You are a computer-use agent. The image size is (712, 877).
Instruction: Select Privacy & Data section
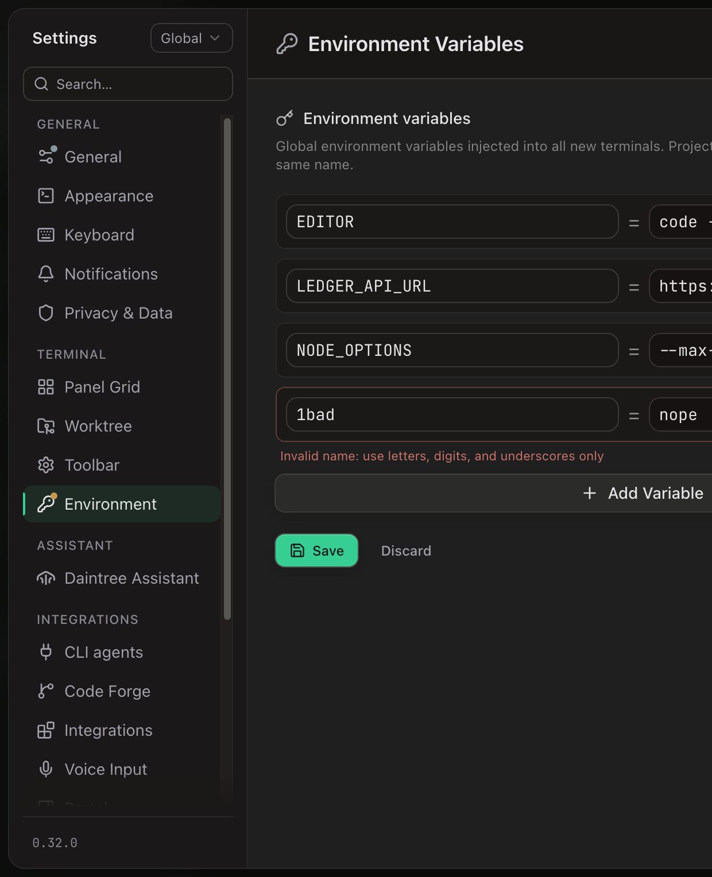(122, 313)
